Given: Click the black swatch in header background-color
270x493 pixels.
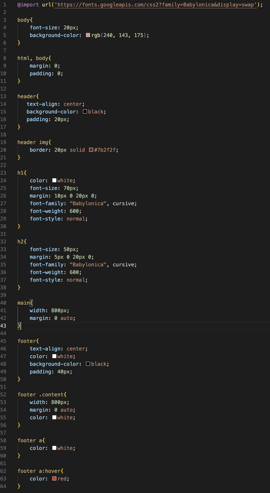Looking at the screenshot, I should point(85,112).
